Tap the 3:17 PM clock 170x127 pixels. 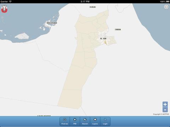85,1
